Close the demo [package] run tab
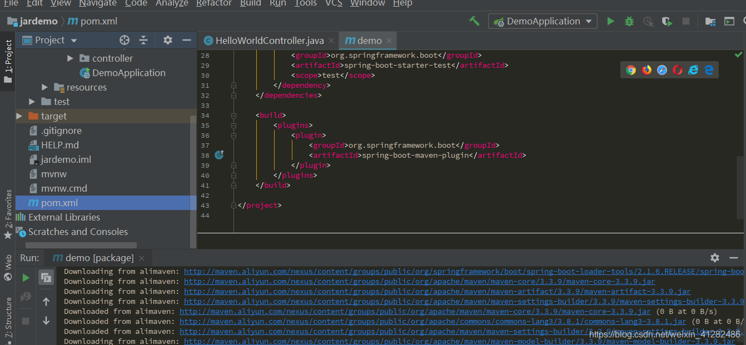This screenshot has width=746, height=345. click(x=142, y=258)
